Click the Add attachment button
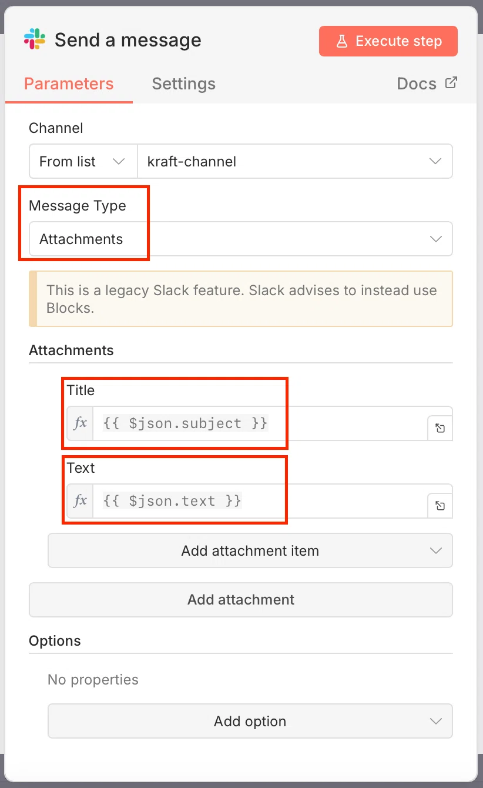 (x=241, y=600)
